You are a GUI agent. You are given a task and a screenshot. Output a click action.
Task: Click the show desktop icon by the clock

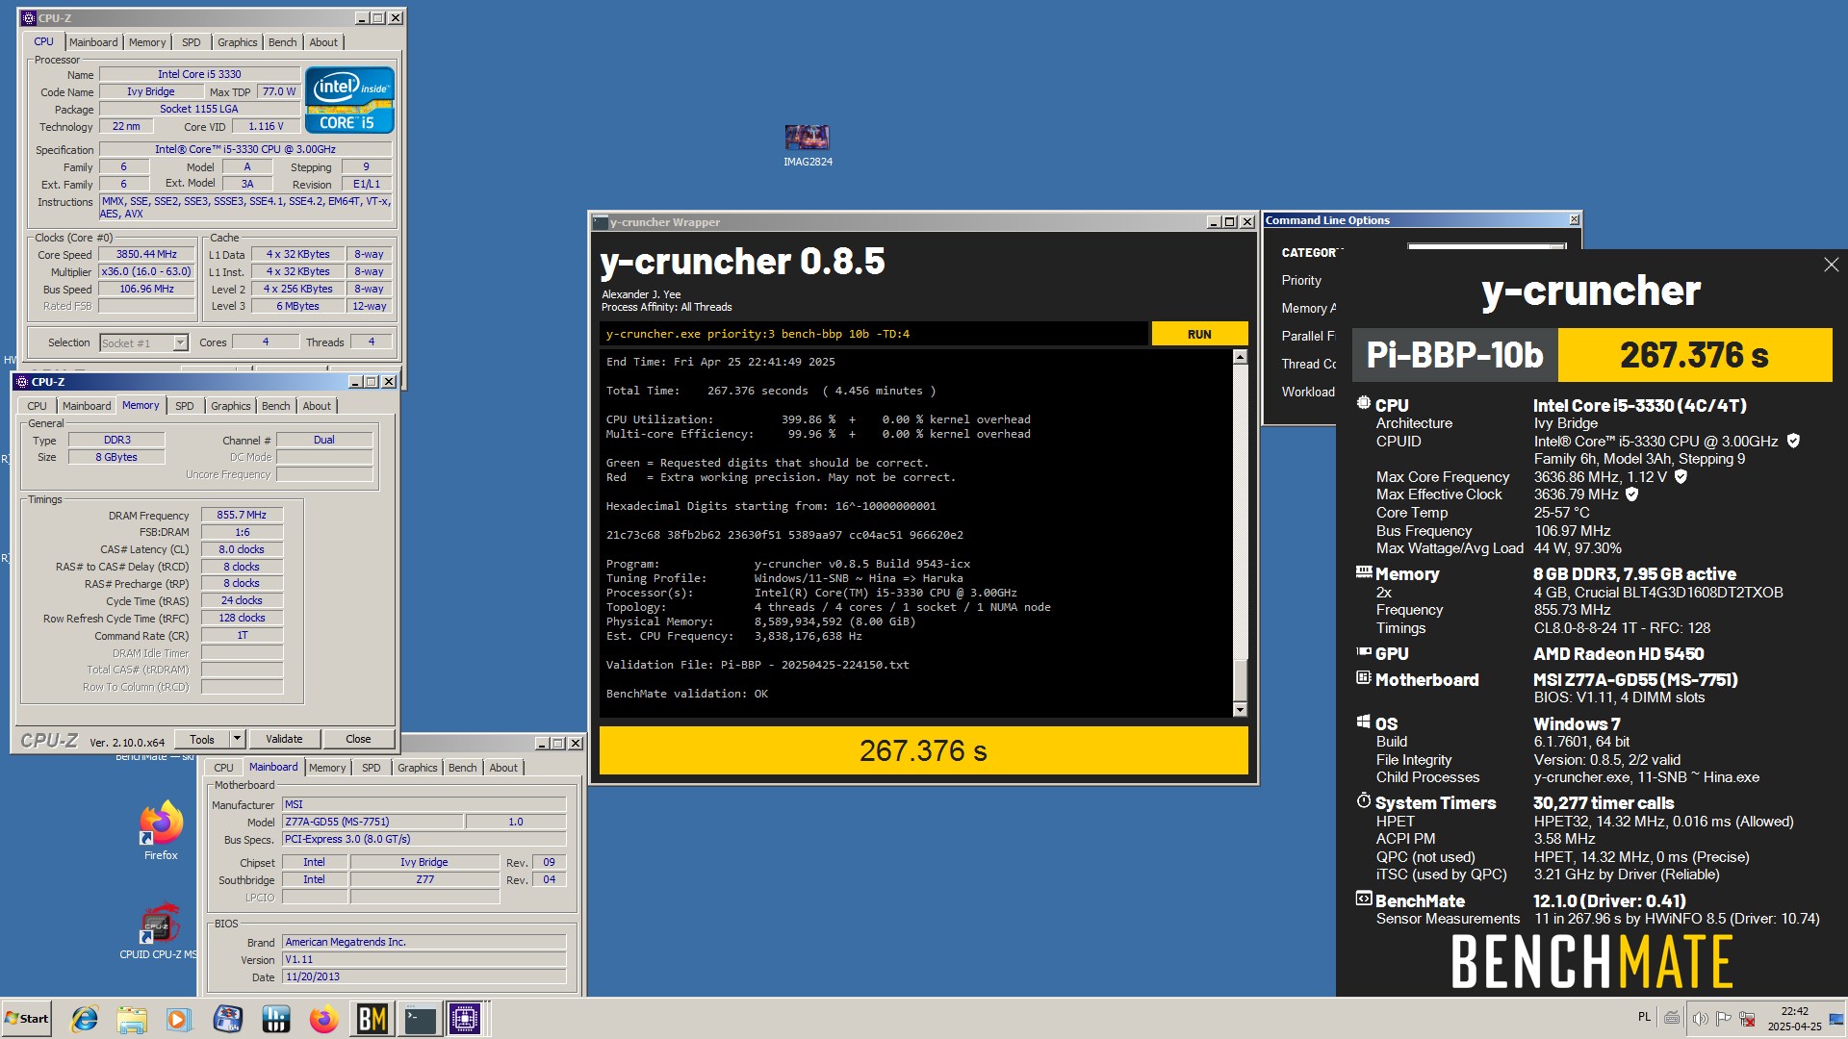[1838, 1019]
